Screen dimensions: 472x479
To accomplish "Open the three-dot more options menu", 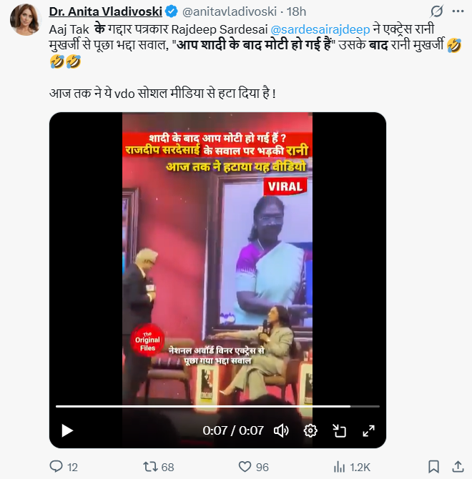I will pyautogui.click(x=458, y=11).
